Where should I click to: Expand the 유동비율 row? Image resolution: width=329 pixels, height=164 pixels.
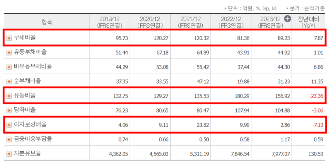(x=9, y=96)
